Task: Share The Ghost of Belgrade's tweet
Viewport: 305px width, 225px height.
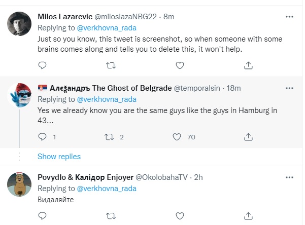Action: click(248, 137)
